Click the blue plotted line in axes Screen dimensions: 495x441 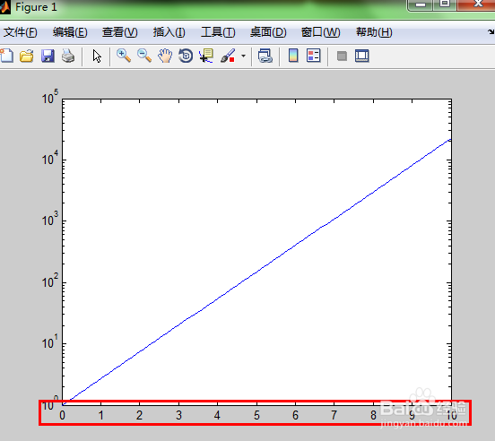click(x=256, y=272)
